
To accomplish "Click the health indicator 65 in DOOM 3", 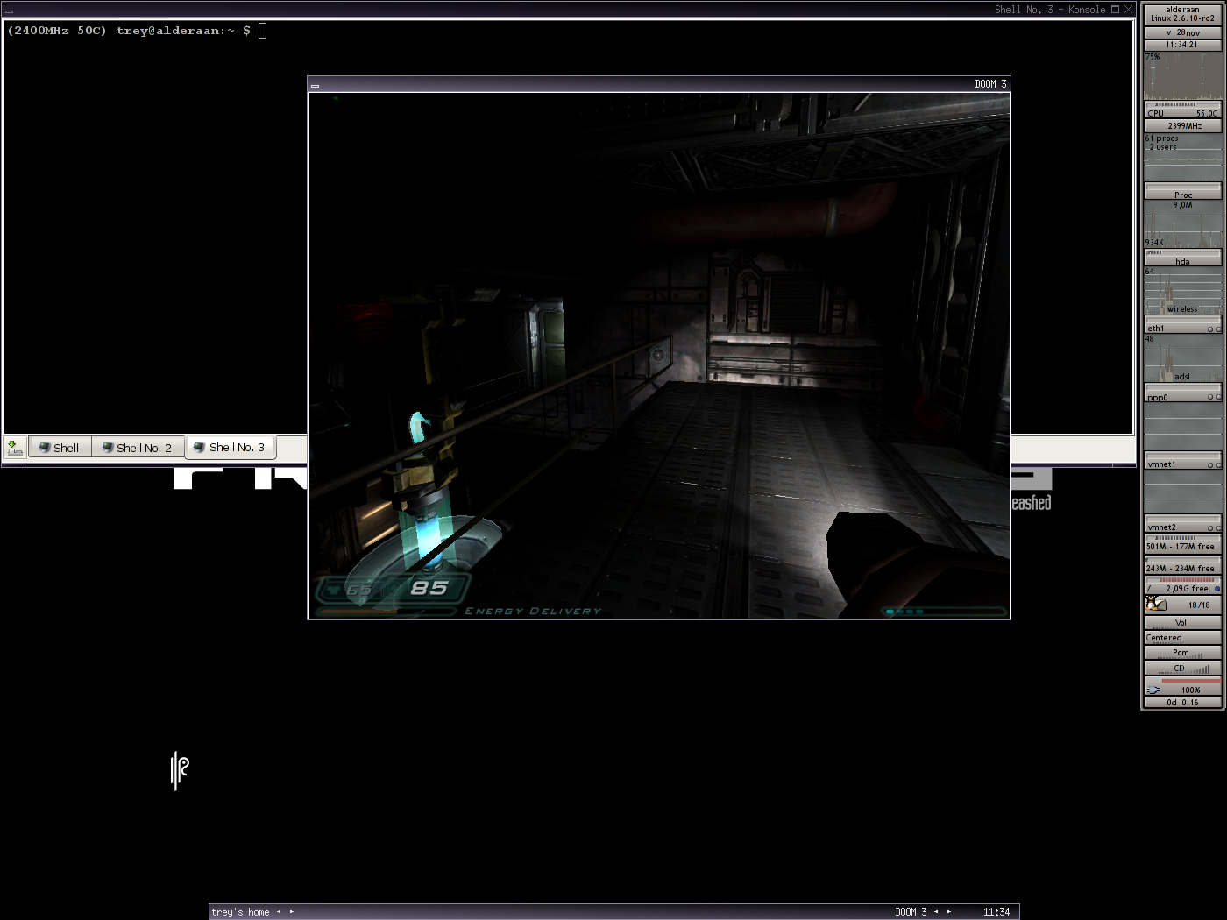I will point(358,590).
